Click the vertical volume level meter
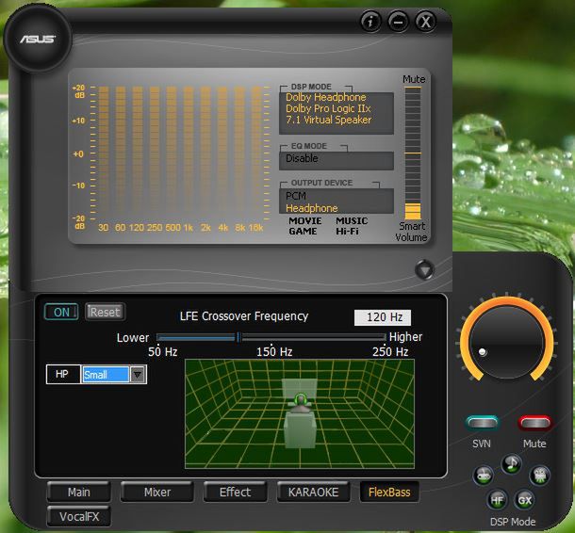The width and height of the screenshot is (575, 533). 413,153
